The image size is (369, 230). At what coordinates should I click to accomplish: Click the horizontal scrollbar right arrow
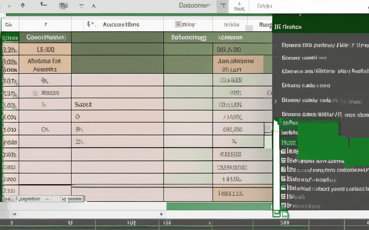click(x=161, y=214)
